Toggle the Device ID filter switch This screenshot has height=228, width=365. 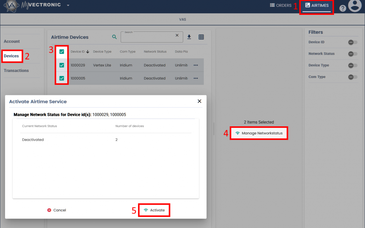[352, 42]
